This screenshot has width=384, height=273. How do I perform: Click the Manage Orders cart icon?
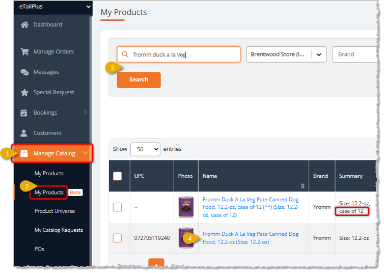pos(24,51)
